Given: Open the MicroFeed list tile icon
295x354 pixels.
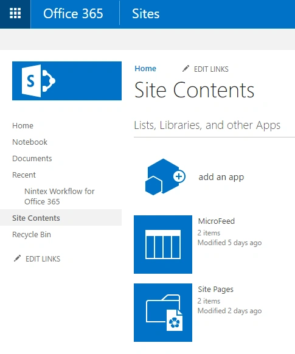Looking at the screenshot, I should 163,245.
